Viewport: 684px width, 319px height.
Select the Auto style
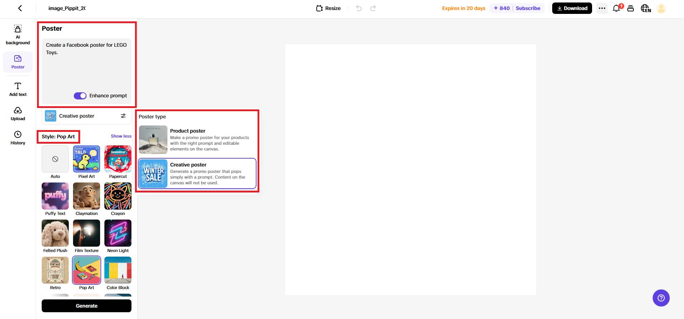click(x=55, y=162)
